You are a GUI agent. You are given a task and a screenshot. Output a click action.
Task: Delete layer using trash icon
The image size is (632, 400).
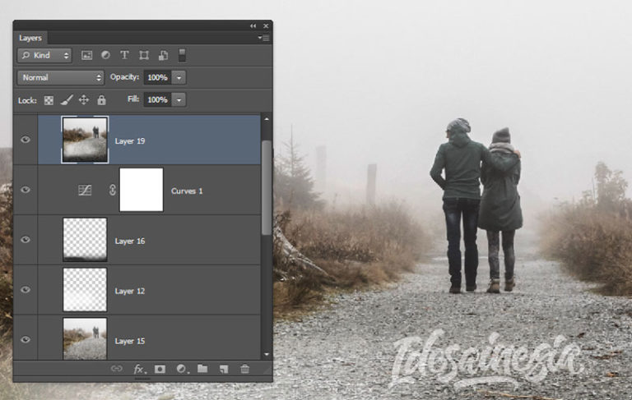tap(244, 369)
